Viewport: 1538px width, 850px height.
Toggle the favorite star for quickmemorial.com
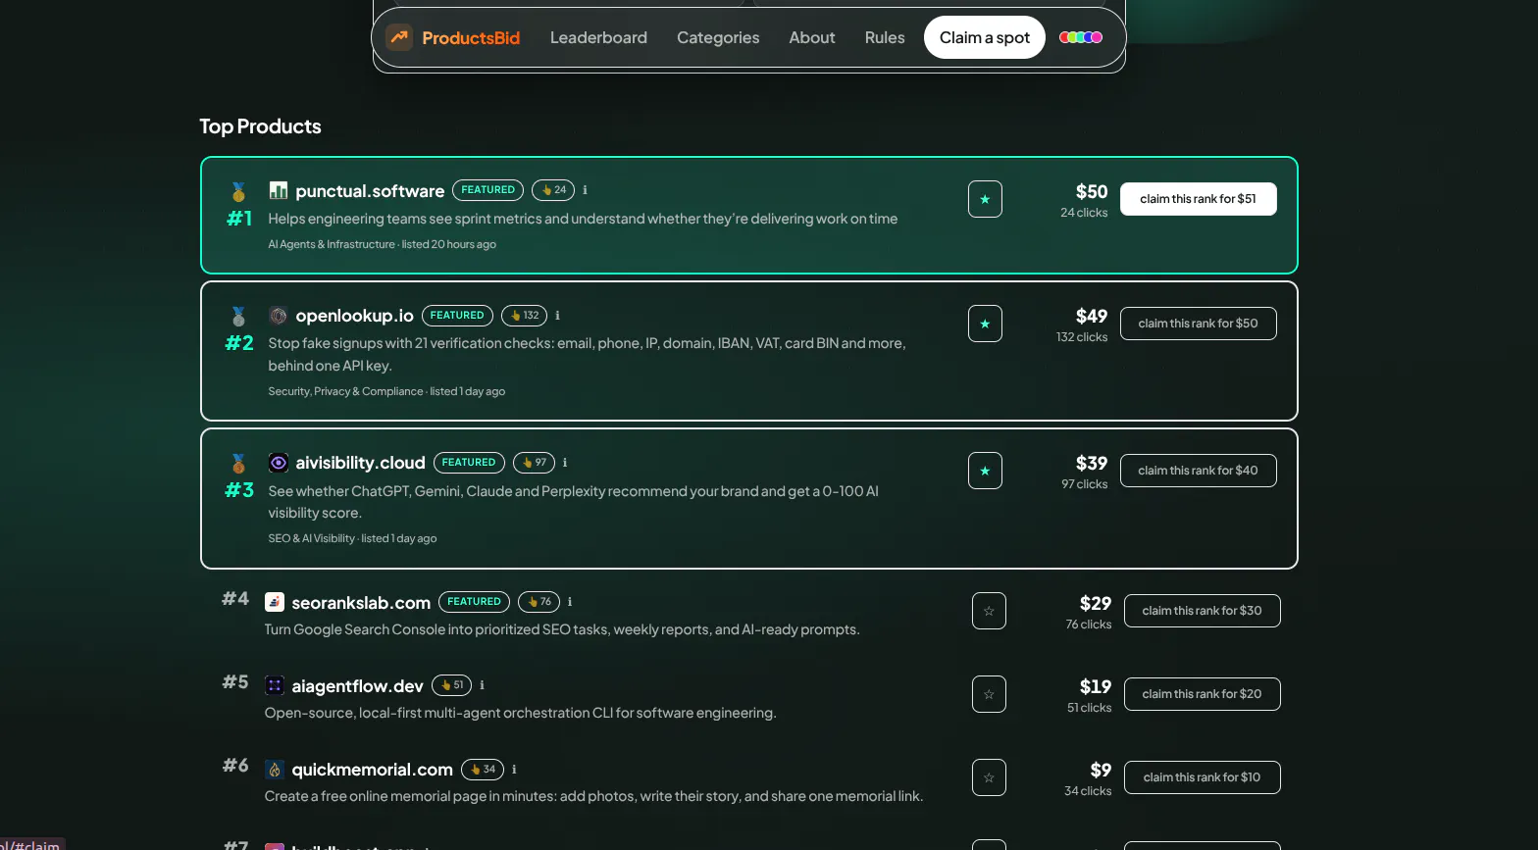[x=989, y=777]
